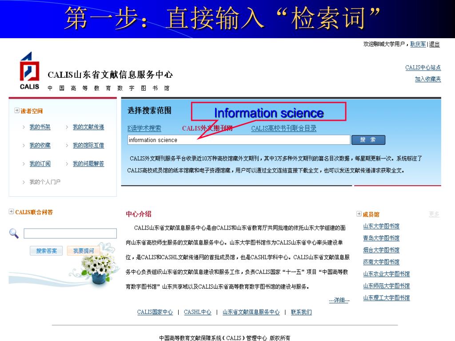Click the chevron before 我的个人门户
Viewport: 455px width, 341px height.
click(x=24, y=182)
